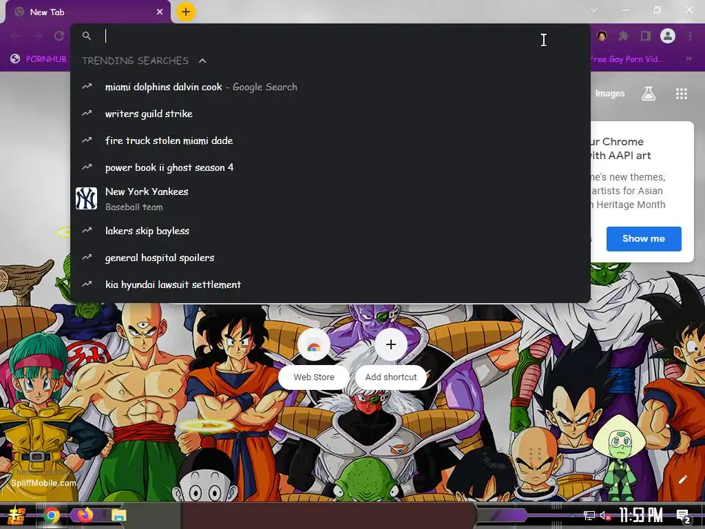Close the New Tab tab

coord(160,12)
